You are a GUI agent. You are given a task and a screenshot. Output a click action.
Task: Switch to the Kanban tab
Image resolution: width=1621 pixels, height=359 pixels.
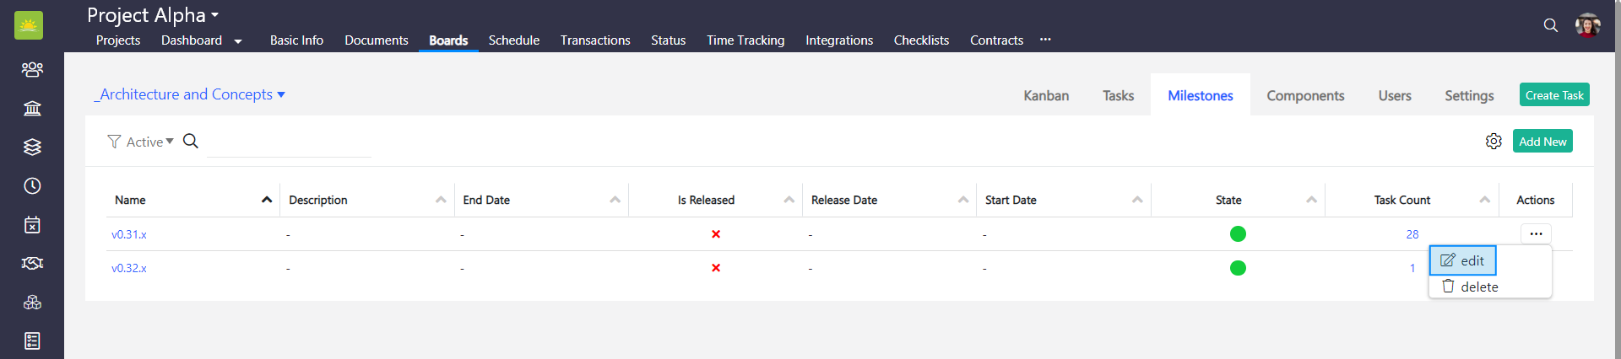click(1046, 96)
